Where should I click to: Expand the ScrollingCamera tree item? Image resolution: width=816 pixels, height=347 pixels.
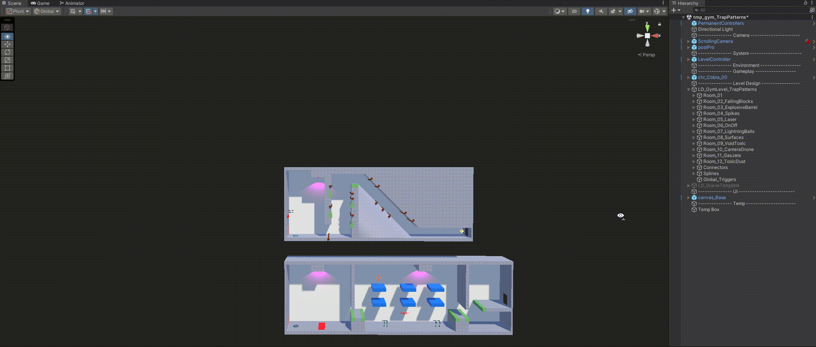688,41
